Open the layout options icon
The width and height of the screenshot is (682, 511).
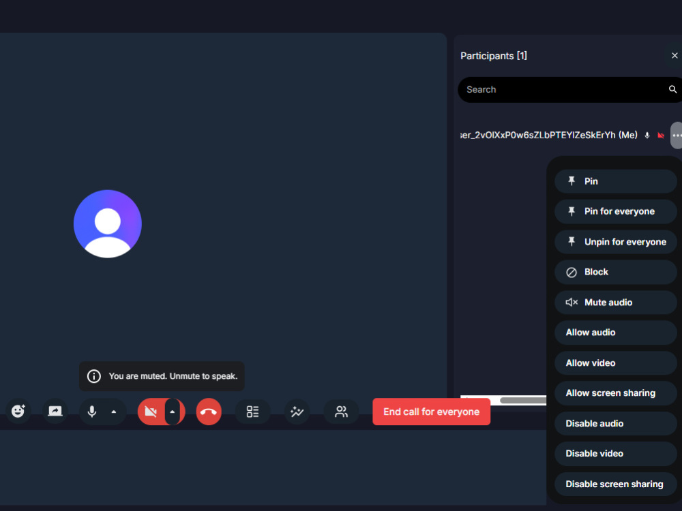click(x=253, y=412)
